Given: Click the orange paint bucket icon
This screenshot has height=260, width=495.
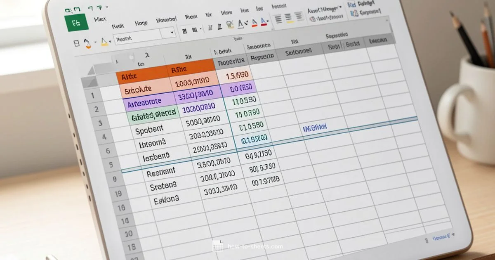Looking at the screenshot, I should click(87, 43).
